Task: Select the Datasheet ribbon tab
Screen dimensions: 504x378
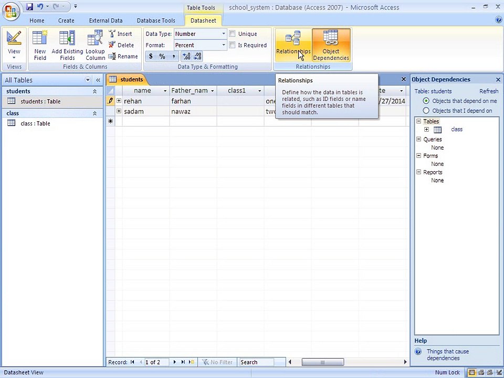Action: pos(203,20)
